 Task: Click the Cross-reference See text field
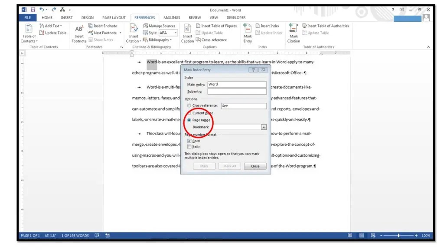[244, 106]
